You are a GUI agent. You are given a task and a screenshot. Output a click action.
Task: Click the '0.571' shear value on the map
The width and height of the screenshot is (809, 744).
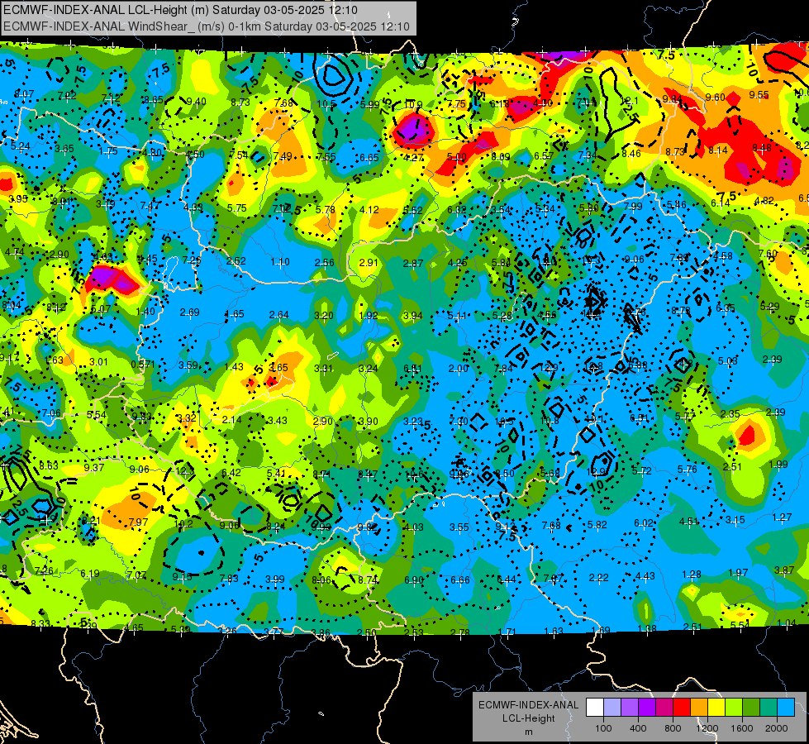click(143, 364)
